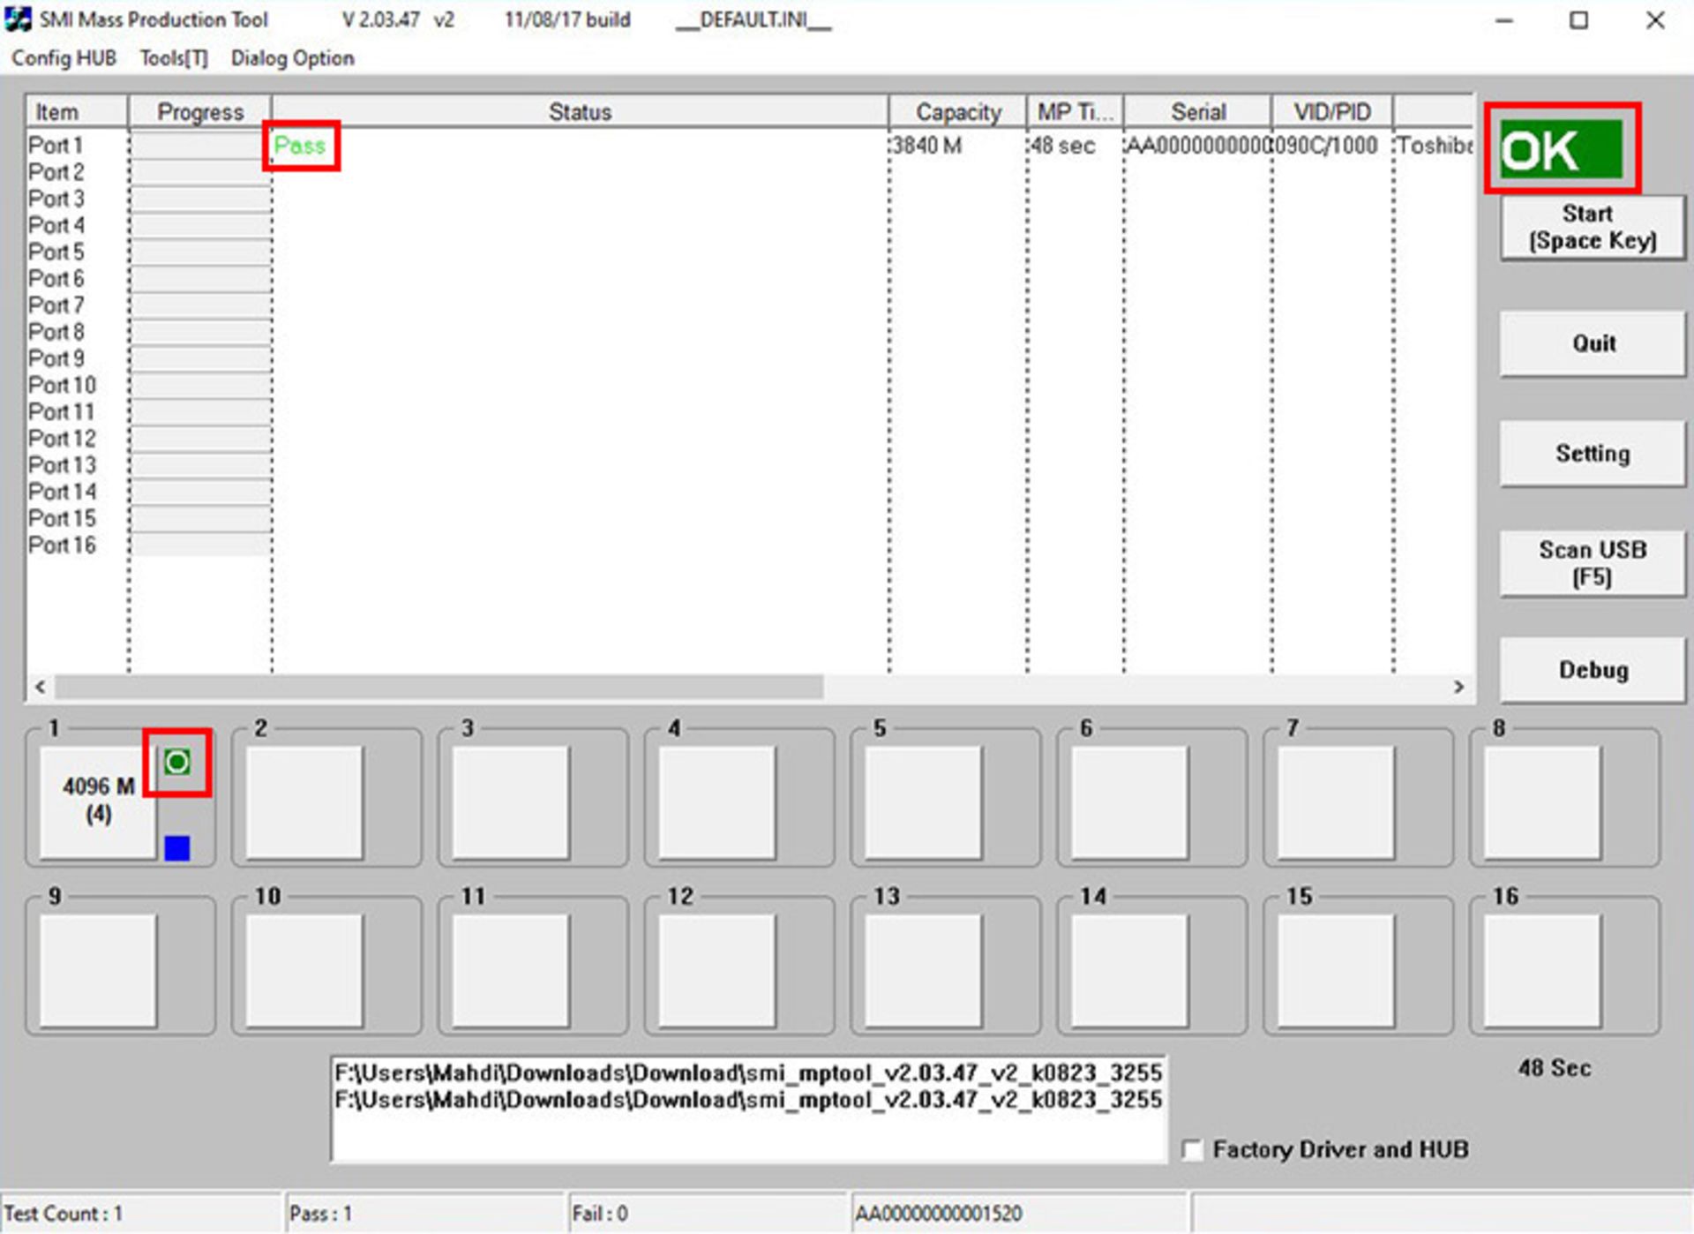This screenshot has width=1694, height=1234.
Task: Click the empty port slot 9 box
Action: 98,970
